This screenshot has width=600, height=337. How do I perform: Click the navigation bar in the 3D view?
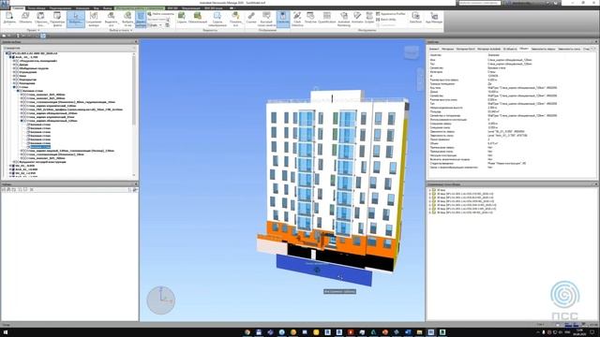coord(420,80)
